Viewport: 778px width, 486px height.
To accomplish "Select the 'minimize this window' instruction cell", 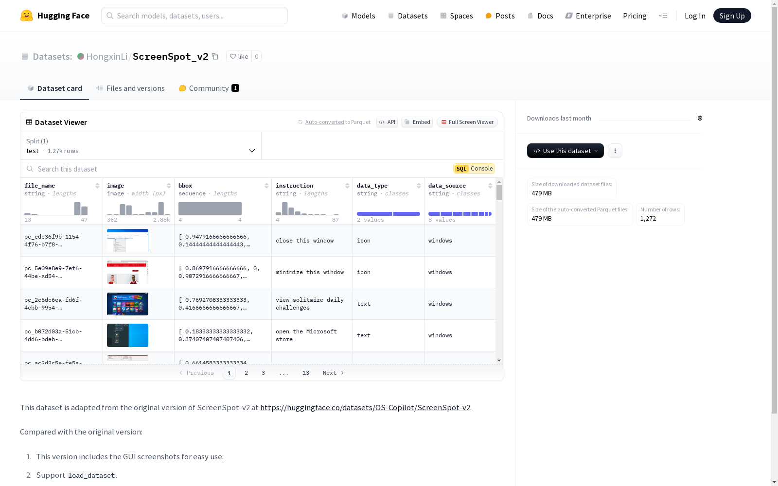I will (312, 272).
